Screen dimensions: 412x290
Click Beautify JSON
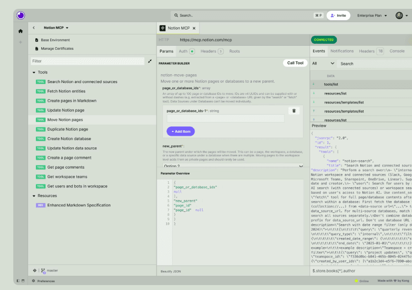170,271
